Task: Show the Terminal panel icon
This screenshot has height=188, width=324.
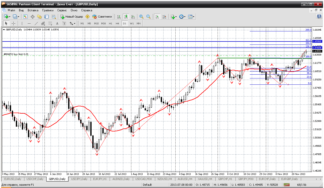Action: click(47, 17)
